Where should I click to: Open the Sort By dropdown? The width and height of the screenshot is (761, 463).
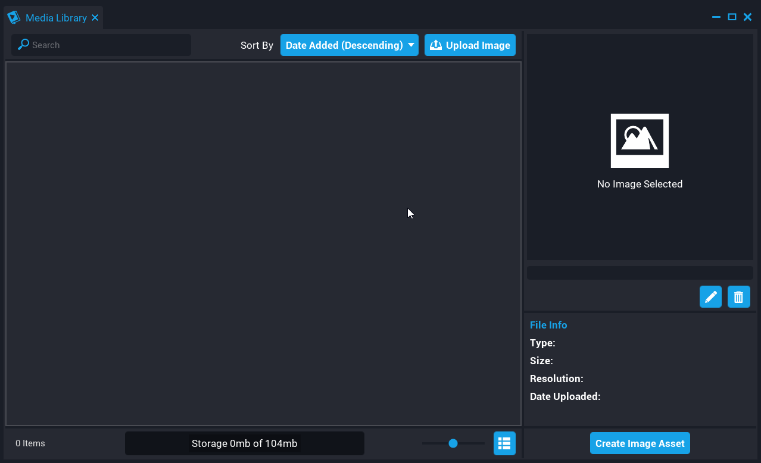point(349,45)
